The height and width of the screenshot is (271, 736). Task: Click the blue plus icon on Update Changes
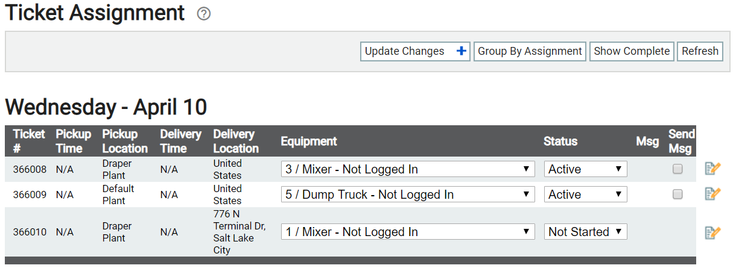[462, 51]
